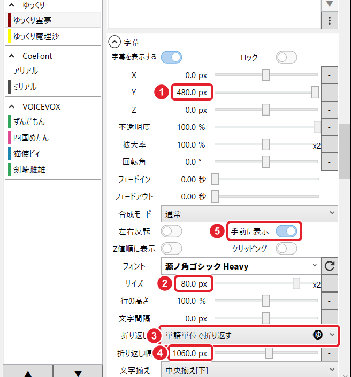This screenshot has height=377, width=351.
Task: Click the 行の高さ value 100.0 %
Action: (192, 301)
